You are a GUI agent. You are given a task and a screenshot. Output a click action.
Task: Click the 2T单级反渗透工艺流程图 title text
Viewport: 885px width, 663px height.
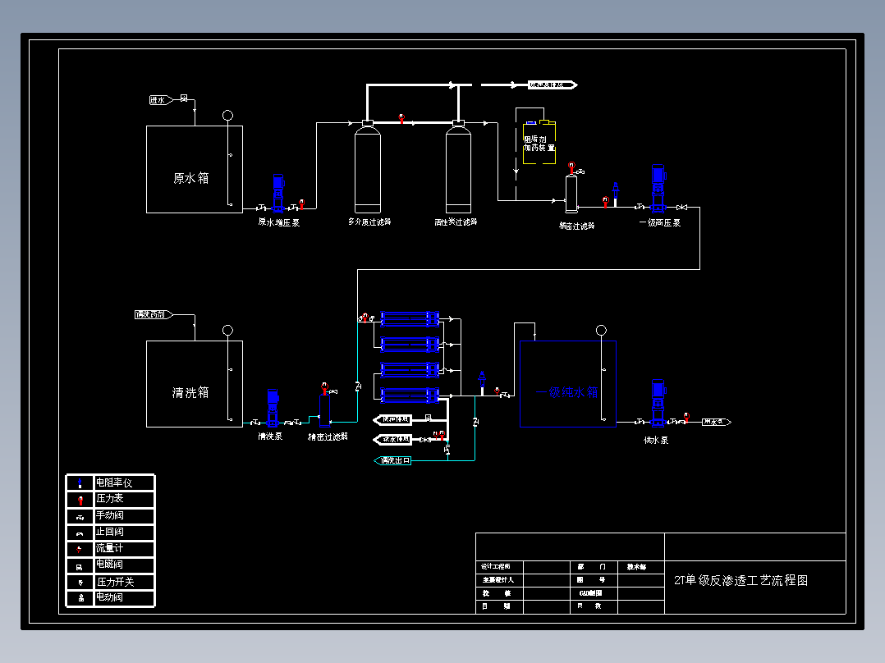coord(741,580)
